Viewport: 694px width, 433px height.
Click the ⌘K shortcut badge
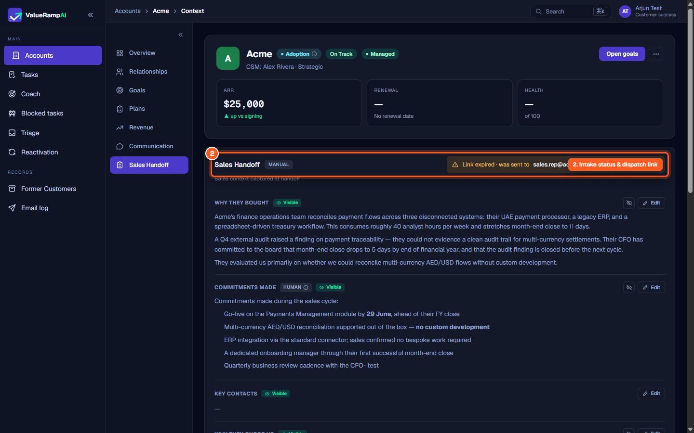600,11
